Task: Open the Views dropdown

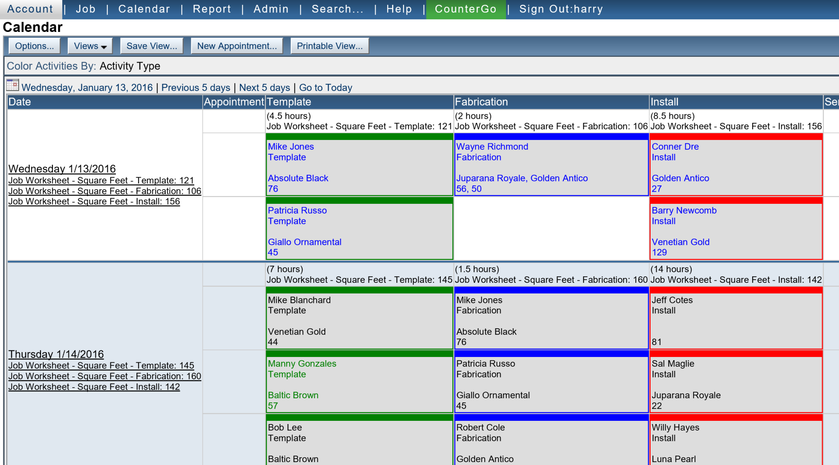Action: pos(86,45)
